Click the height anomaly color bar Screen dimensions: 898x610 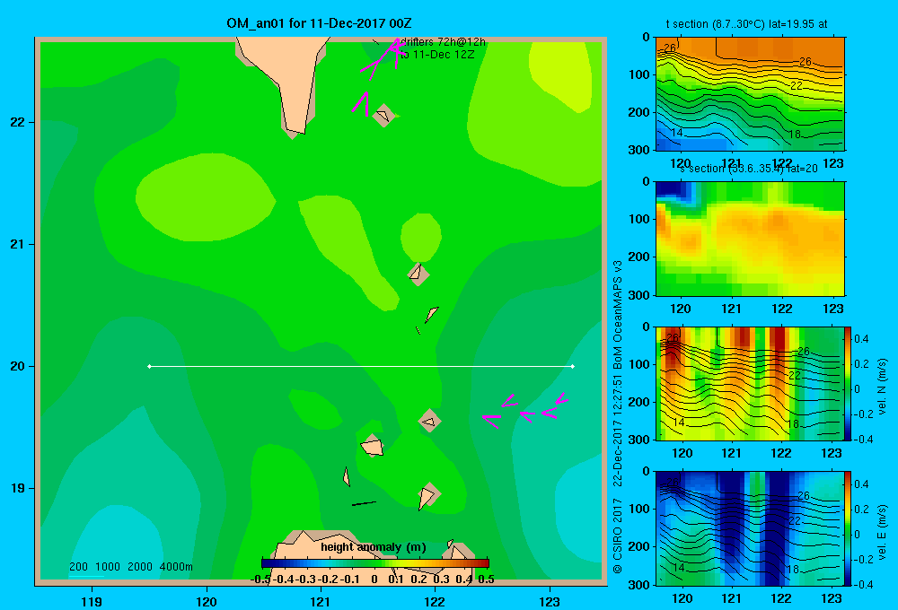pos(375,563)
